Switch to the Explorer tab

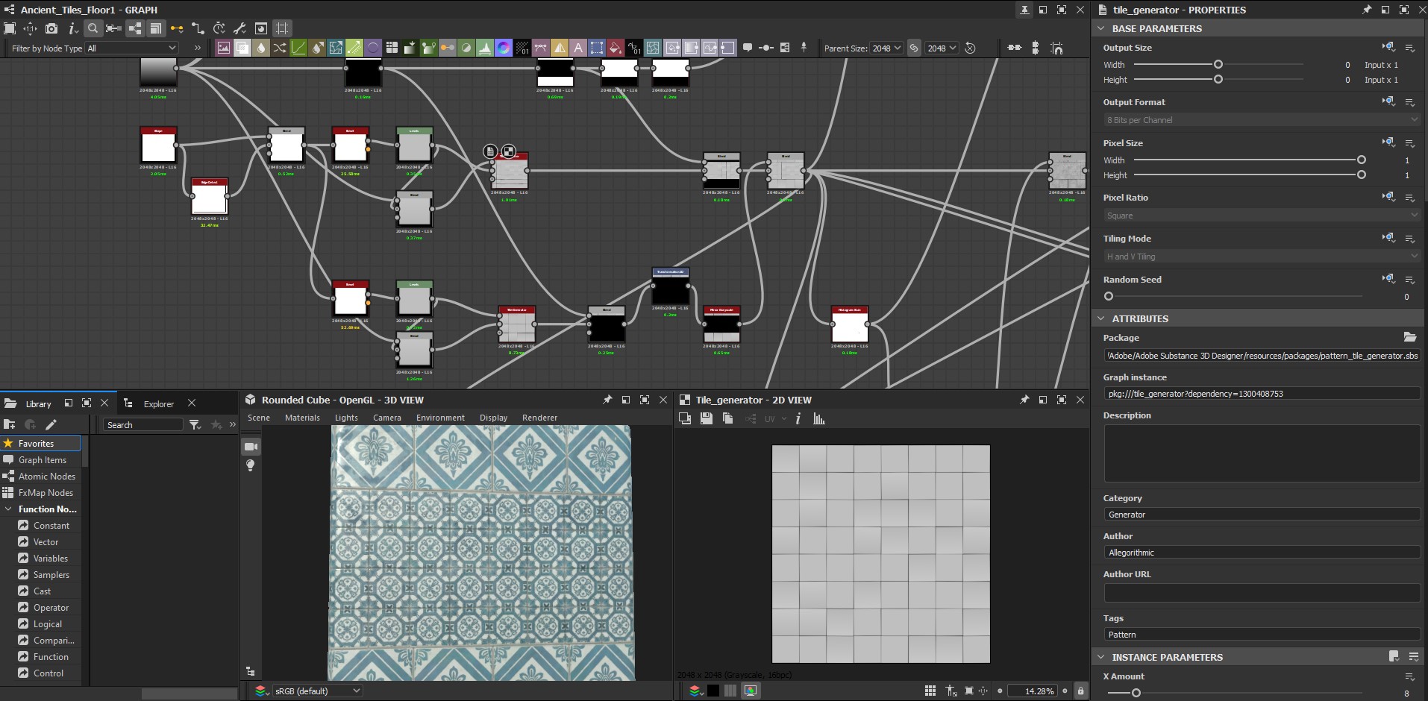158,403
